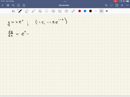Add a new page
Screen dimensions: 130x97
pos(117,5)
